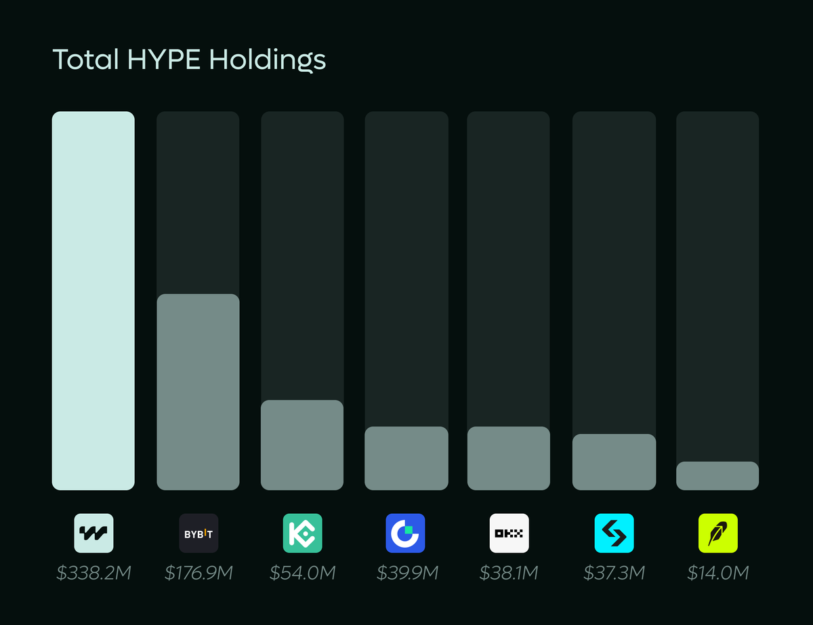The image size is (813, 625).
Task: Click the Bybit holdings bar
Action: tap(198, 391)
